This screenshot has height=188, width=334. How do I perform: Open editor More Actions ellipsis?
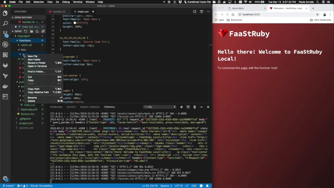click(x=208, y=11)
